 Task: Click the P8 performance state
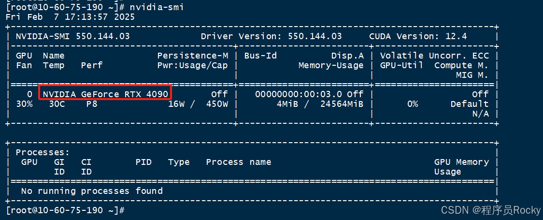point(92,104)
